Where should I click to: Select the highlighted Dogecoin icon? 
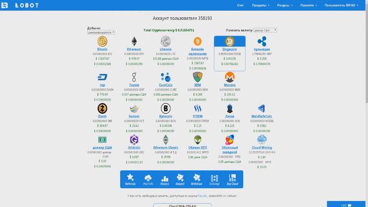tap(229, 41)
